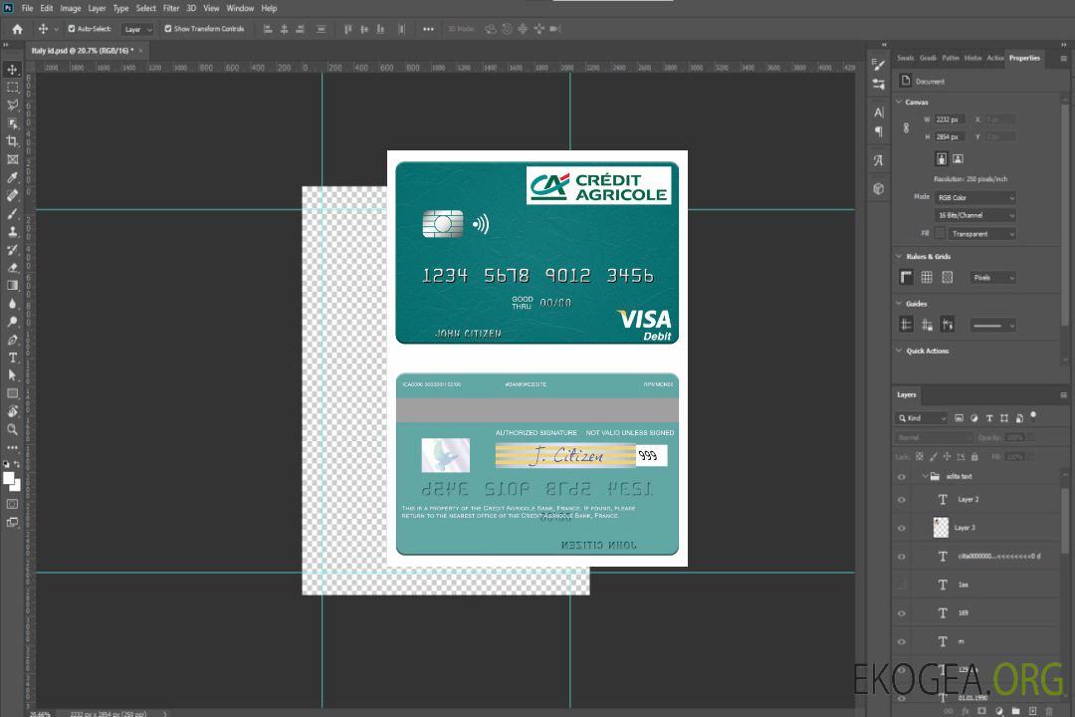Create new group folder in Layers footer
1075x717 pixels.
(1015, 711)
